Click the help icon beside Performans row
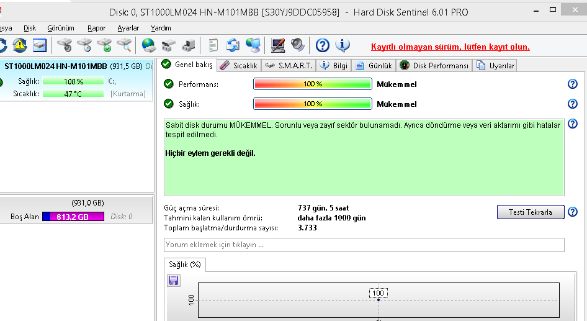This screenshot has width=587, height=321. point(572,84)
